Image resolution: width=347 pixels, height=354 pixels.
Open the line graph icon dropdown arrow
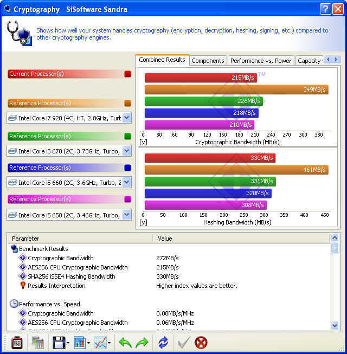point(110,343)
